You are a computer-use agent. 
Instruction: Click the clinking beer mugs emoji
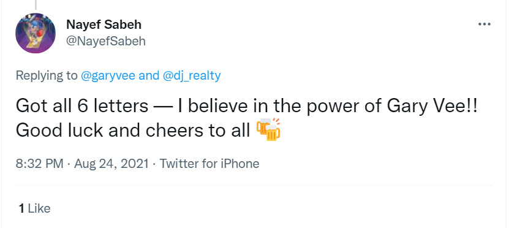(x=268, y=129)
